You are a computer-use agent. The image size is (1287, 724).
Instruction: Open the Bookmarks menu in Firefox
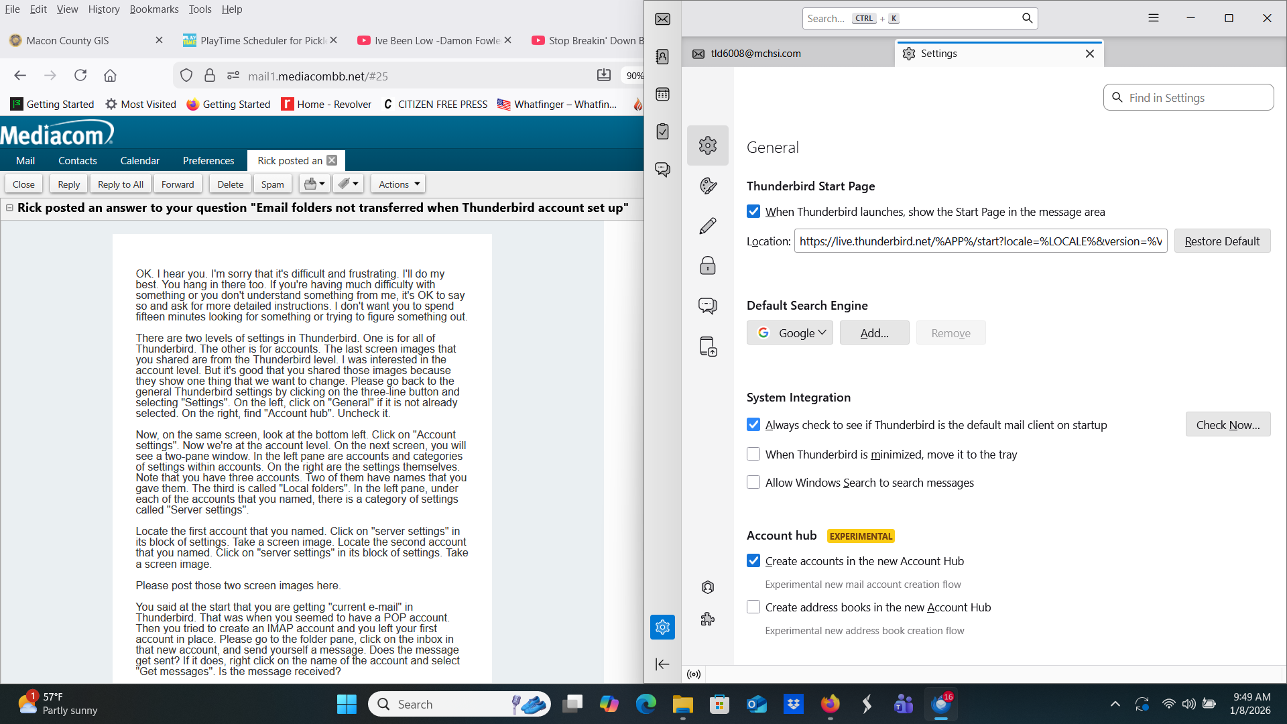(154, 9)
